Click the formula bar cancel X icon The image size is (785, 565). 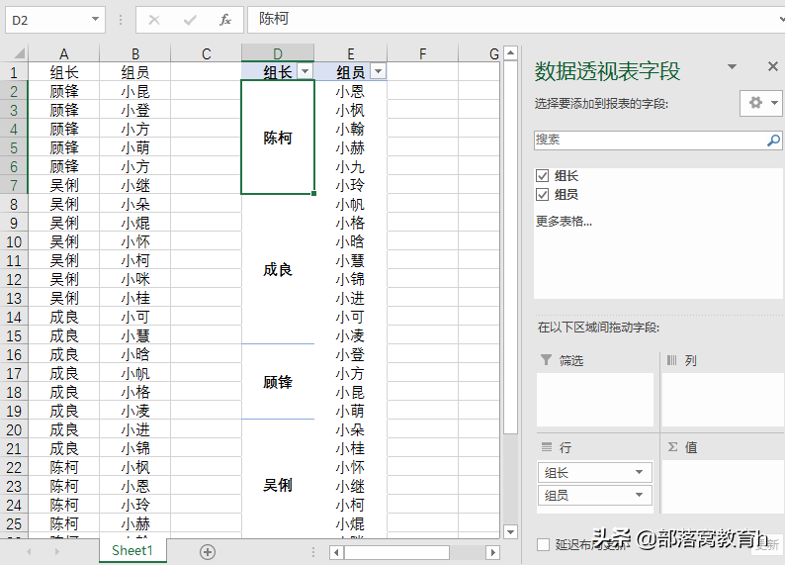(154, 20)
